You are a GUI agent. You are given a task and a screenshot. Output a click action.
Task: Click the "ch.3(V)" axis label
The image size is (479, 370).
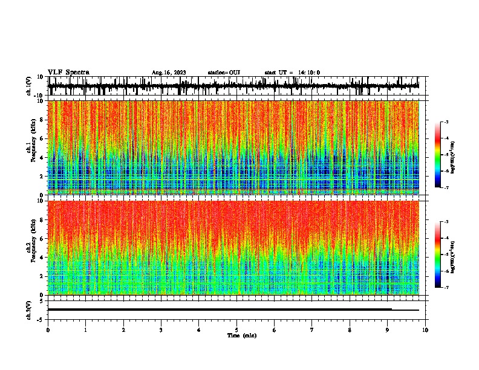click(29, 310)
